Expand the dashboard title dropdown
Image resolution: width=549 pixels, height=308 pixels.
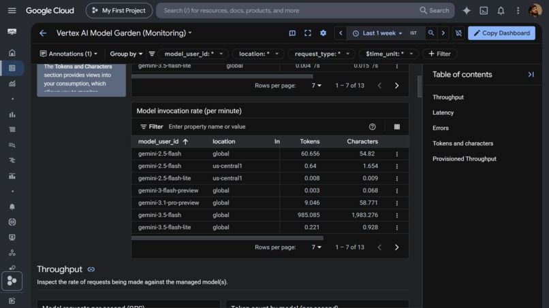pyautogui.click(x=190, y=33)
